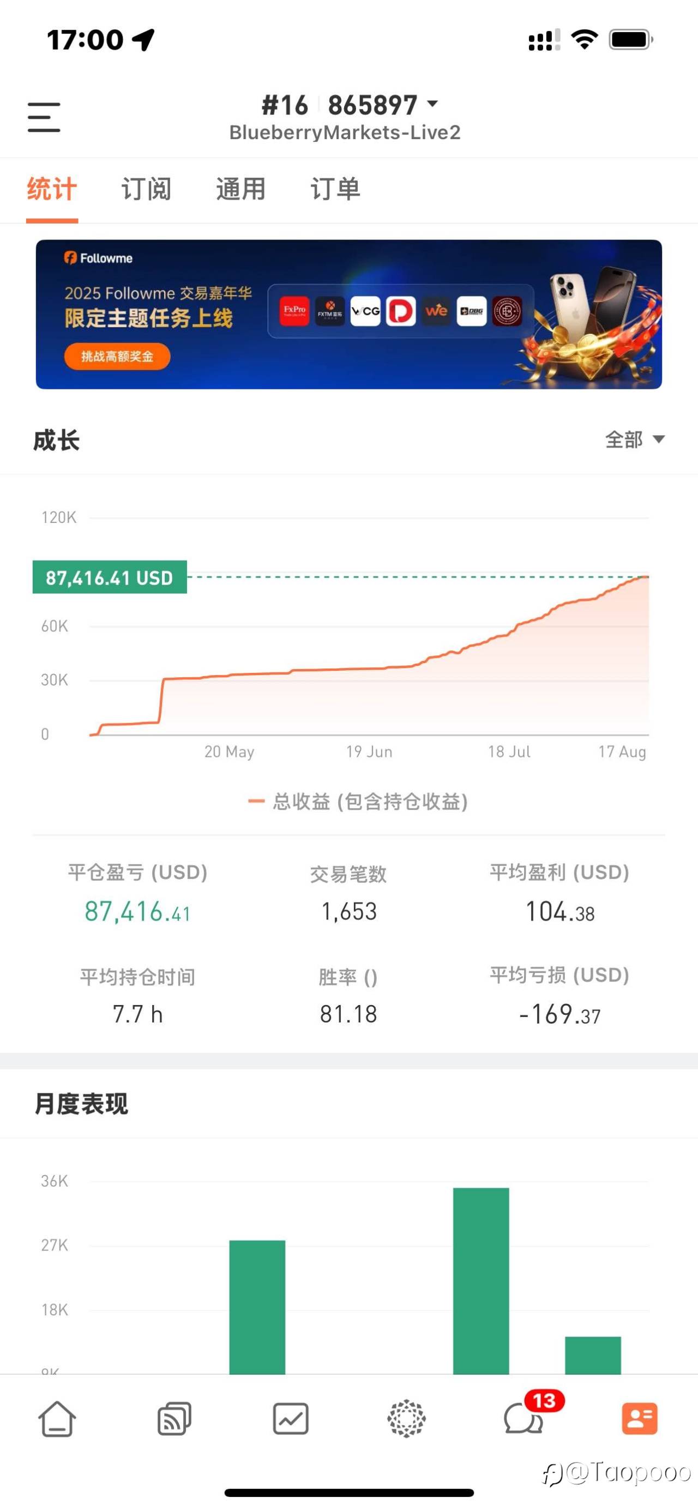698x1510 pixels.
Task: Open messages icon with 13 badge
Action: (x=523, y=1418)
